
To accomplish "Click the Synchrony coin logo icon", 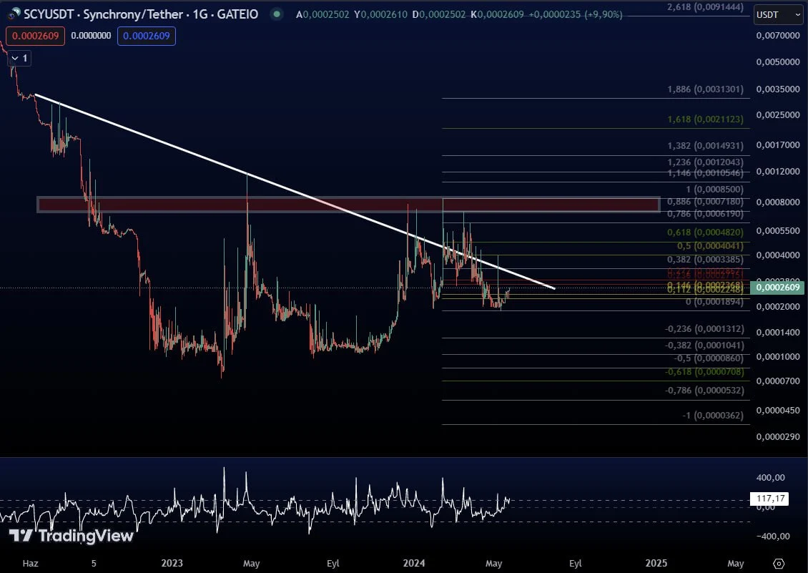I will click(15, 14).
